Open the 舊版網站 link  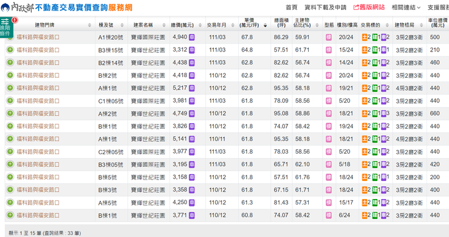tap(369, 7)
